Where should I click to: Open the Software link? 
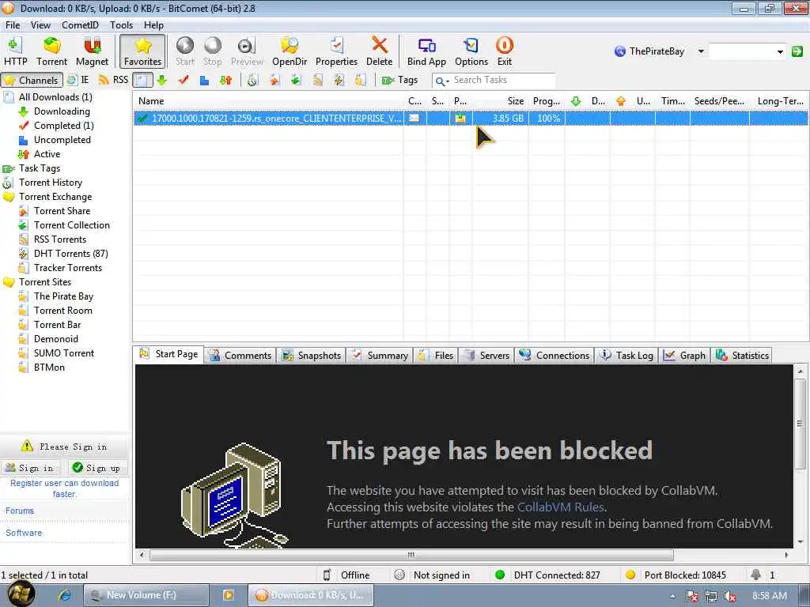pos(24,533)
